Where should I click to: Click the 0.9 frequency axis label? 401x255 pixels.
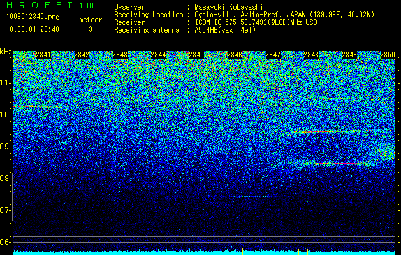pos(5,147)
